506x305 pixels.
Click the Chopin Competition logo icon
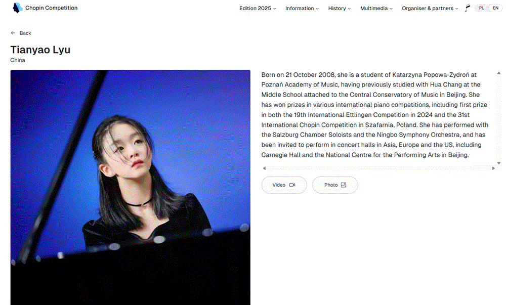tap(17, 8)
